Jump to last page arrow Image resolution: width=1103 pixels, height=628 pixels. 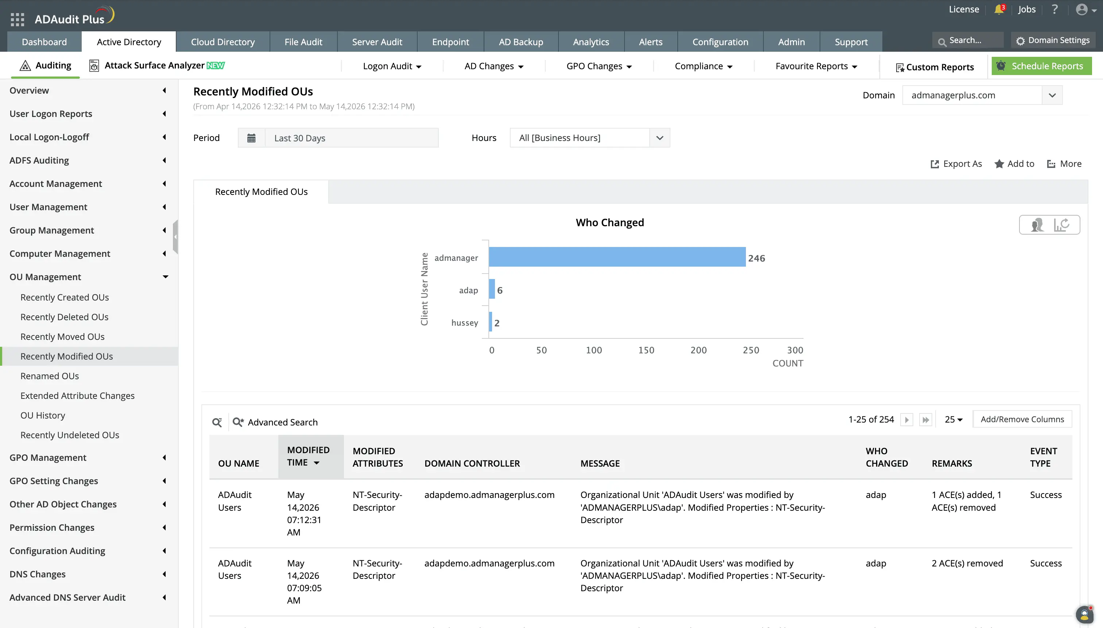[925, 420]
